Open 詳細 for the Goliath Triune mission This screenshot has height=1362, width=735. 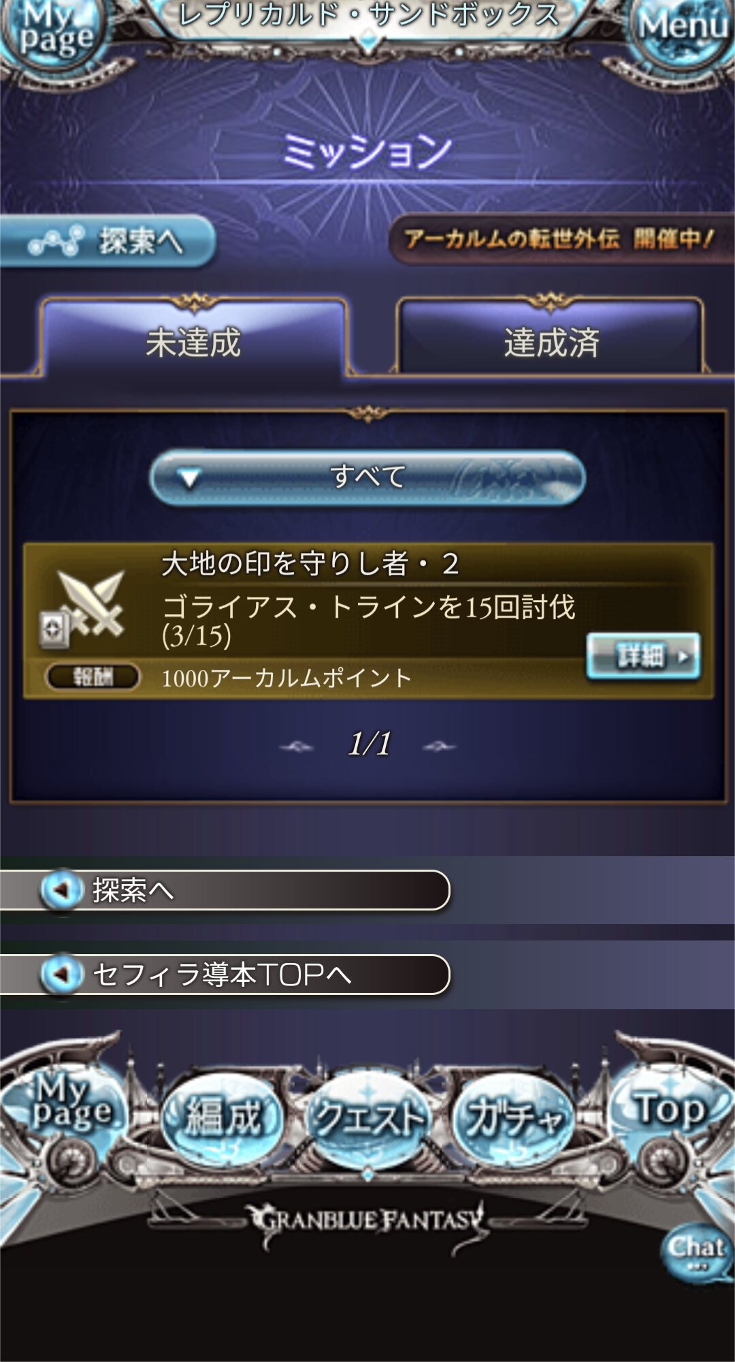click(x=643, y=656)
